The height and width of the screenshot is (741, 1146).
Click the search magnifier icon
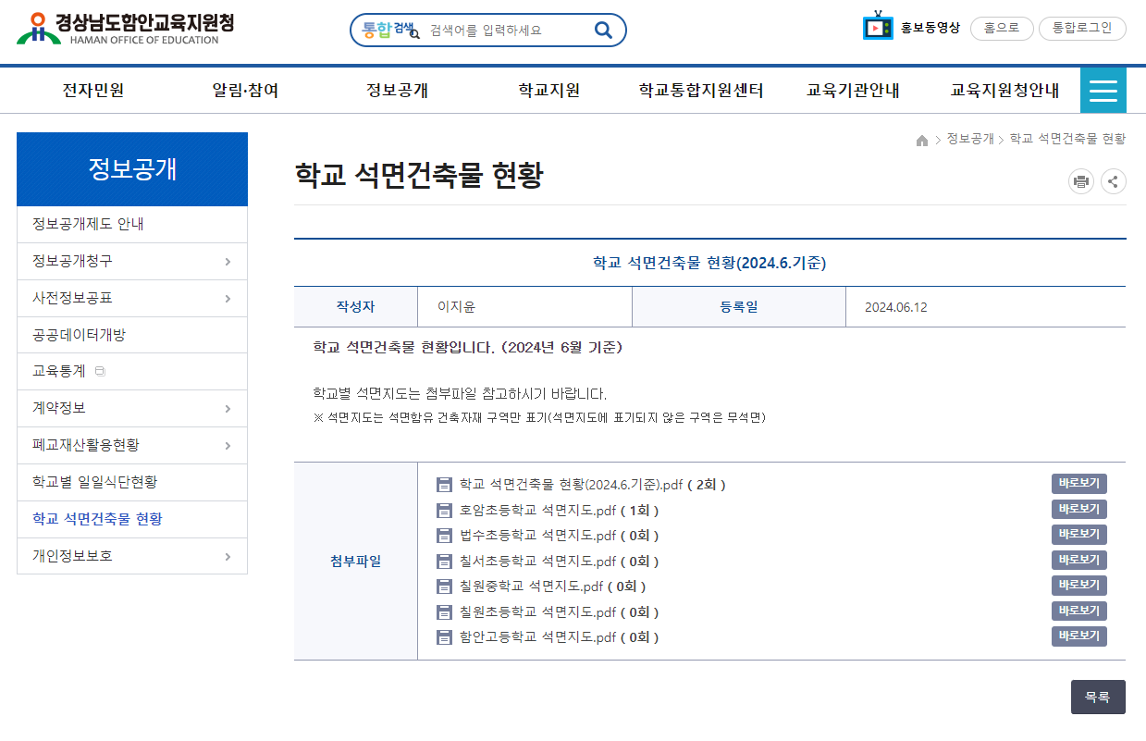click(x=603, y=30)
